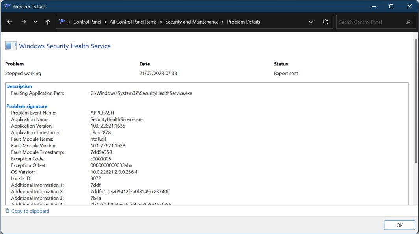Navigate to Security and Maintenance breadcrumb
Image resolution: width=419 pixels, height=234 pixels.
[x=192, y=22]
